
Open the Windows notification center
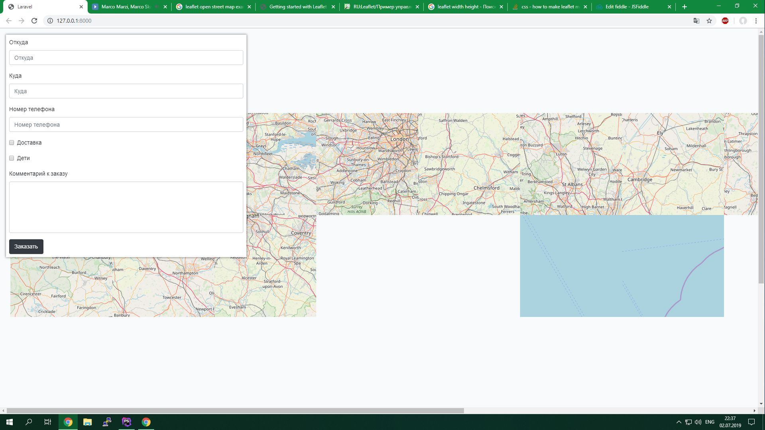point(751,422)
